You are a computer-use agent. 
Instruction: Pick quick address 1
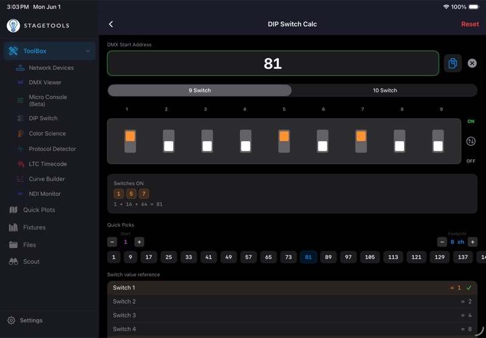[114, 257]
